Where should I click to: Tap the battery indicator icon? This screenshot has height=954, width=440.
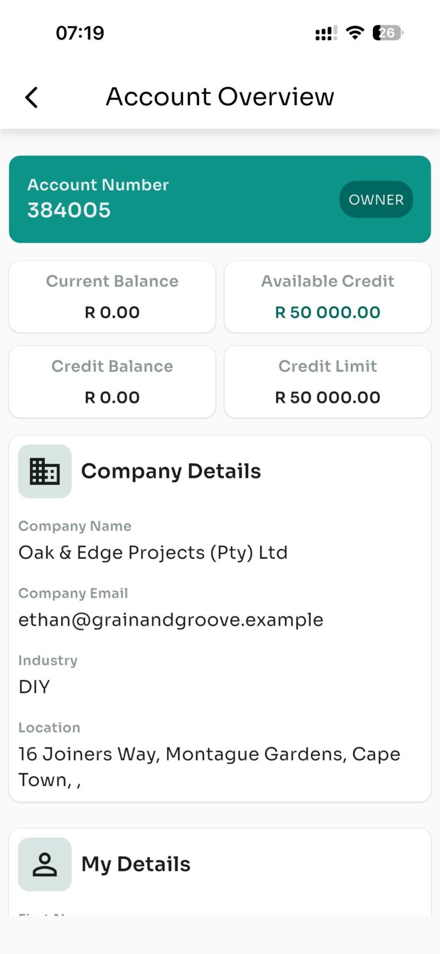pos(388,33)
